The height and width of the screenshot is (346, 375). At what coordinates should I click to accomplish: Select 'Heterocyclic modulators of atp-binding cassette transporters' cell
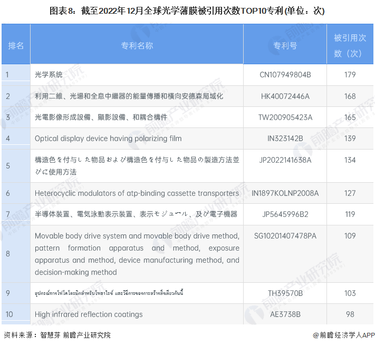137,193
